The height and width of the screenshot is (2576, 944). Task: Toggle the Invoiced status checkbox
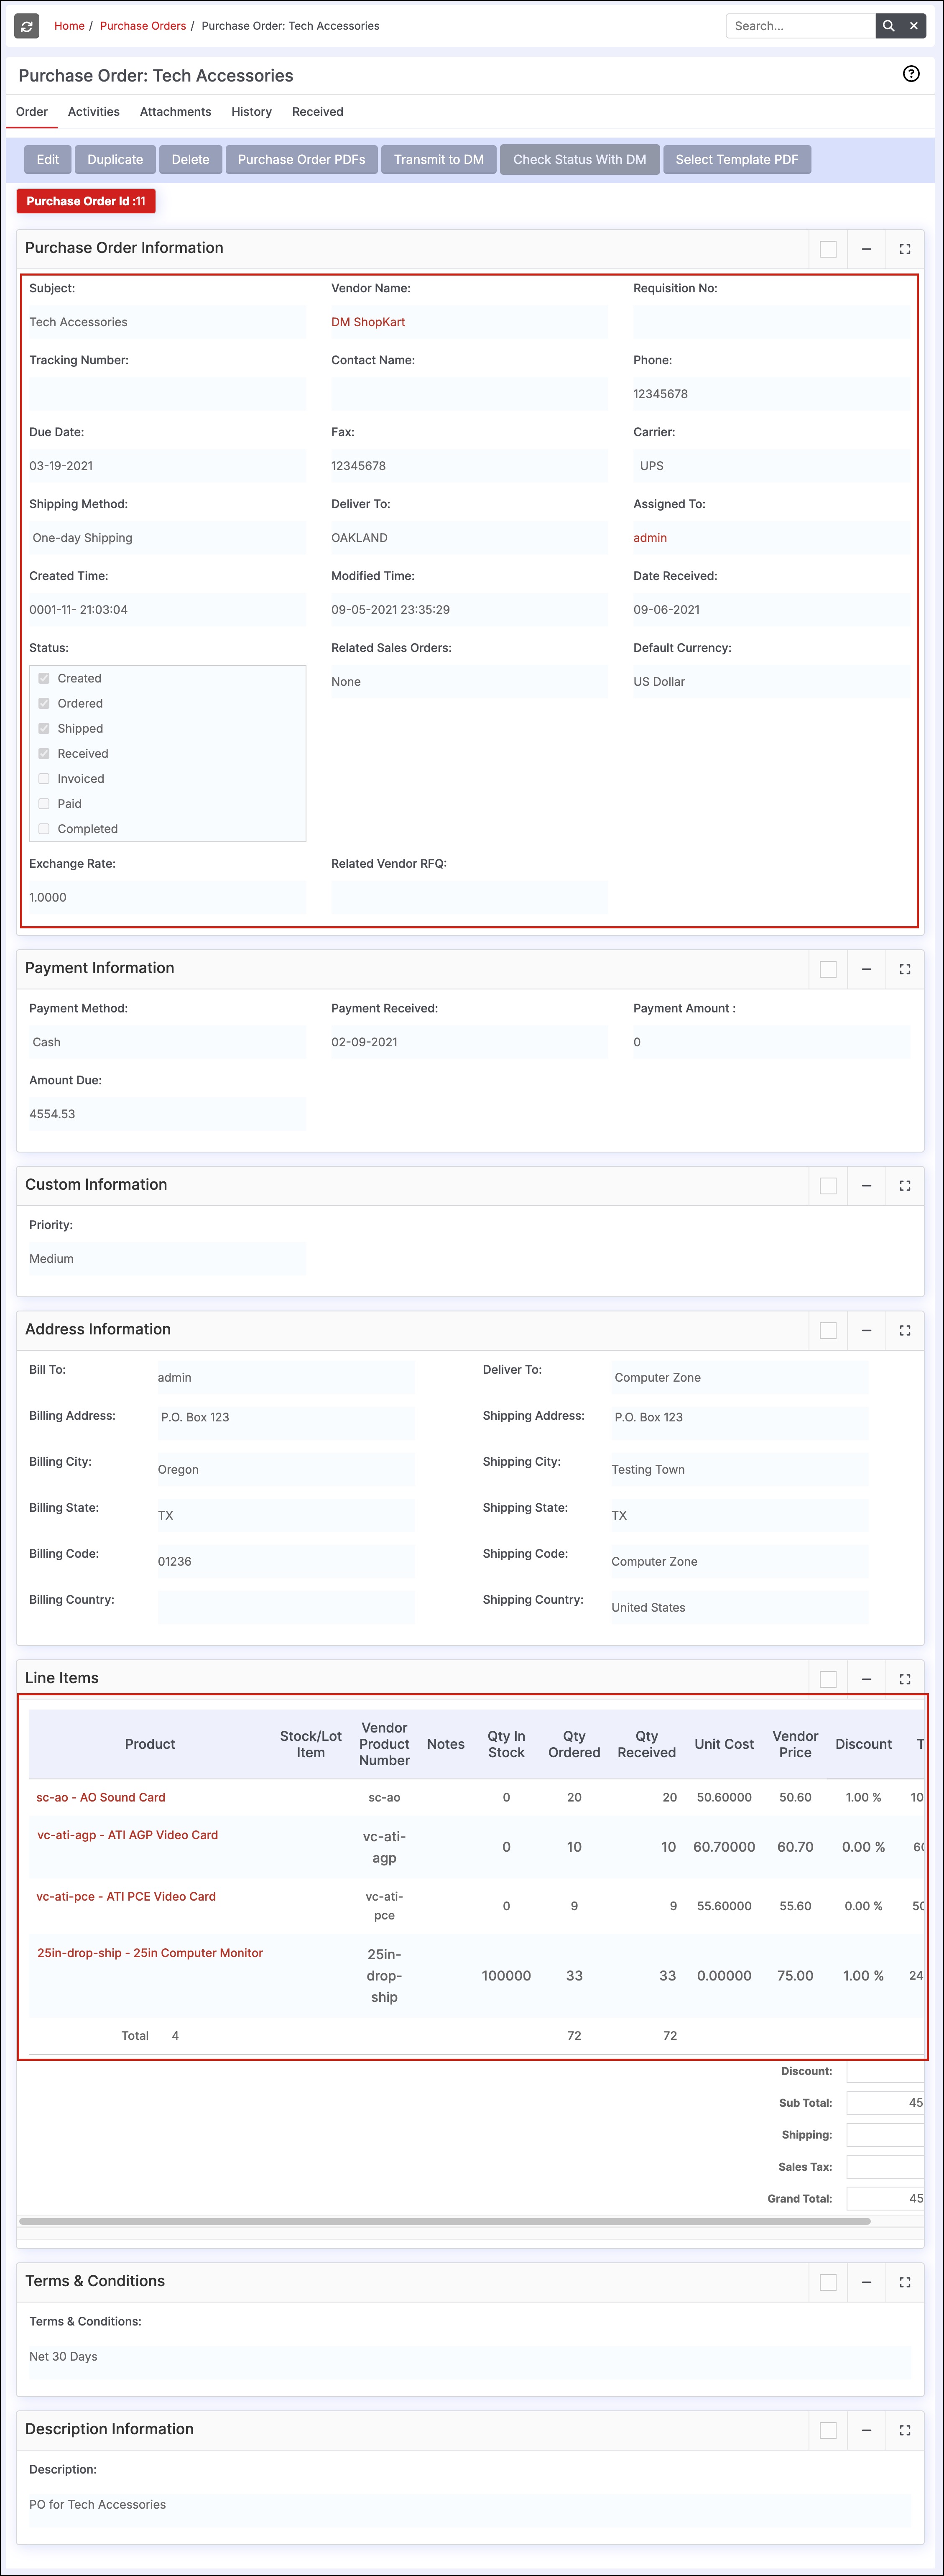point(44,779)
